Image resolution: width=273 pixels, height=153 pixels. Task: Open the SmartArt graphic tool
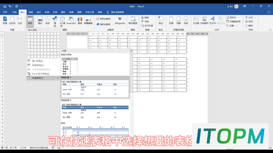click(x=71, y=20)
